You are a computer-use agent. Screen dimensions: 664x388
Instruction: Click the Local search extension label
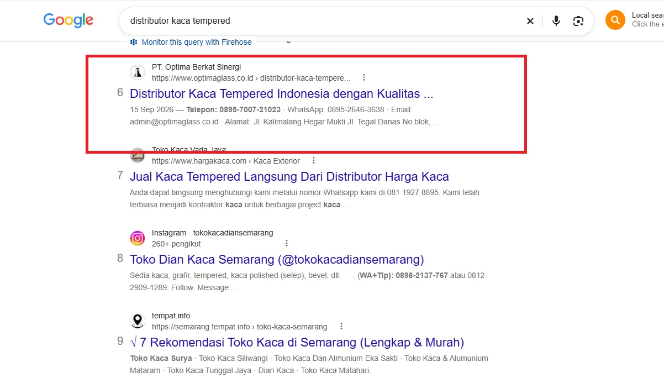pos(647,15)
